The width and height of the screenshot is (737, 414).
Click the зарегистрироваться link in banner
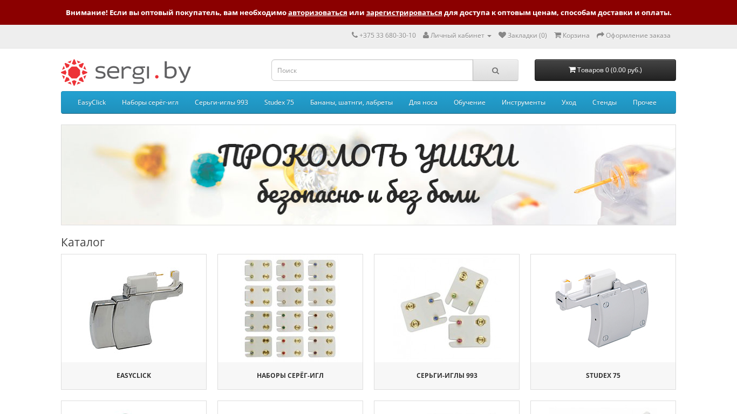404,12
